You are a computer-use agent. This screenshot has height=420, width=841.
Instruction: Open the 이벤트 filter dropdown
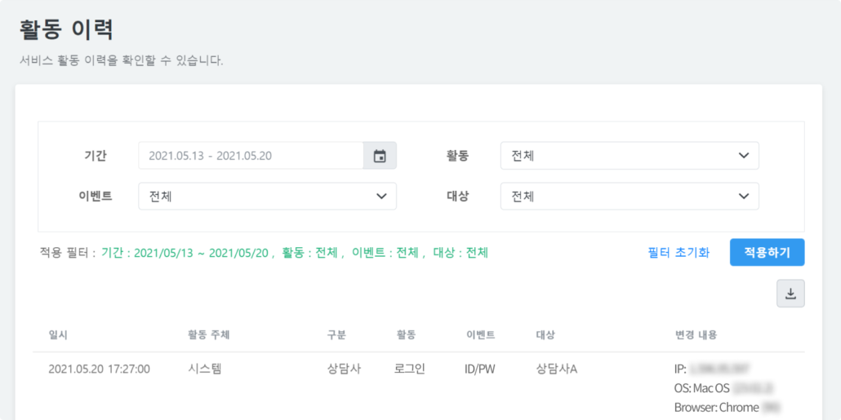click(x=267, y=197)
